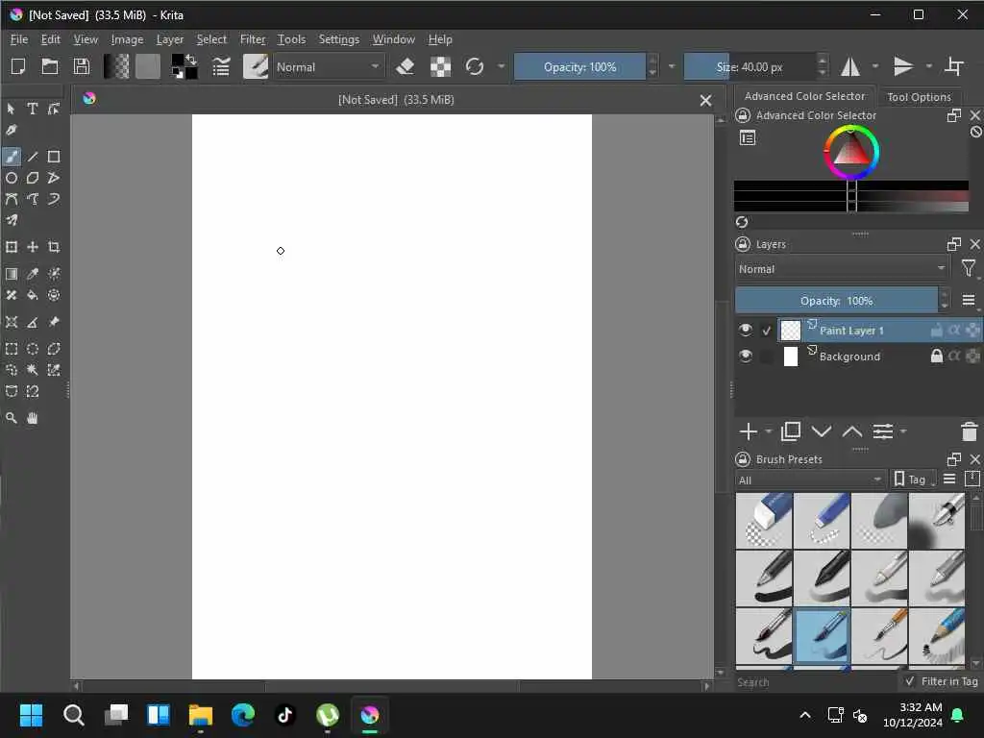Click the brush preset Search field
Image resolution: width=984 pixels, height=738 pixels.
click(817, 682)
